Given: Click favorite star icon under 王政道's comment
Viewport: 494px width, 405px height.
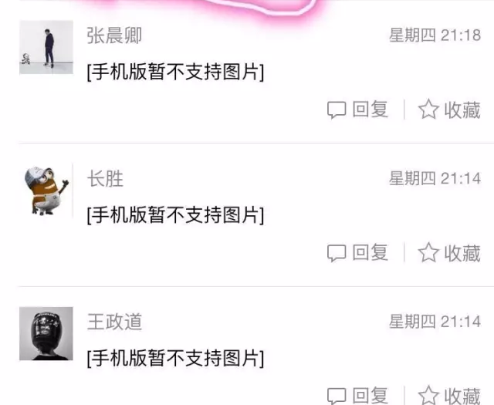Looking at the screenshot, I should pyautogui.click(x=428, y=395).
